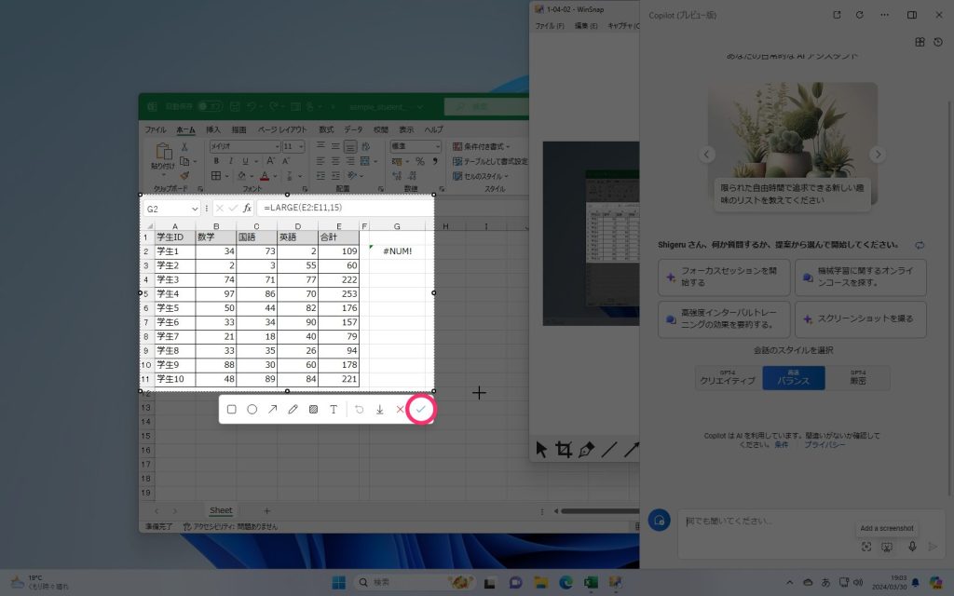Select the クリエイティブ conversation style
Screen dimensions: 954x596
[x=728, y=378]
